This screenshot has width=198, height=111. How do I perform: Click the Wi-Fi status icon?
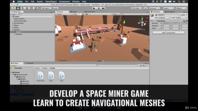coord(161,2)
